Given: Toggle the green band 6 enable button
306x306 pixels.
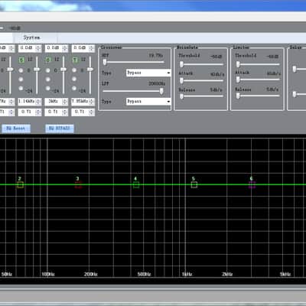Looking at the screenshot, I should click(x=48, y=60).
